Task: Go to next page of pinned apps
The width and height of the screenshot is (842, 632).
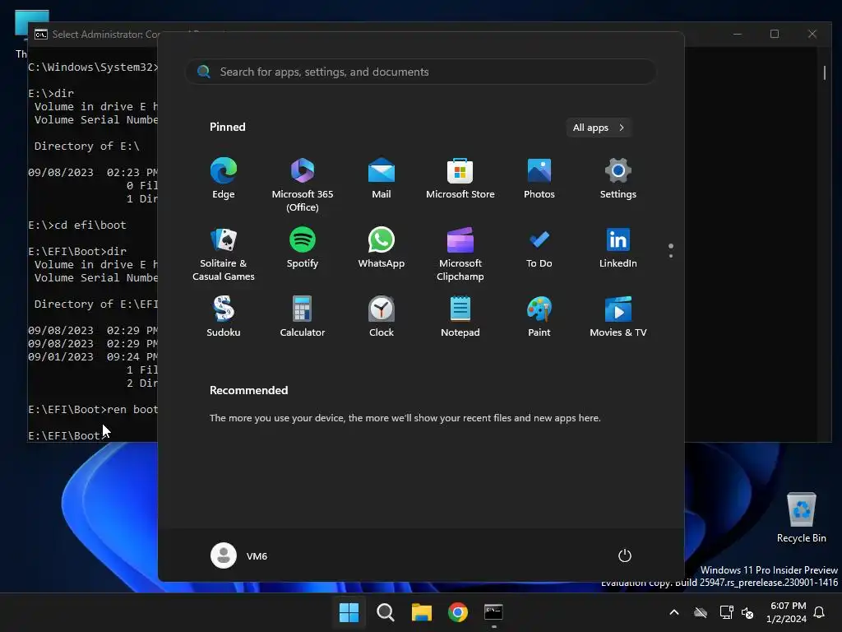Action: click(x=671, y=256)
